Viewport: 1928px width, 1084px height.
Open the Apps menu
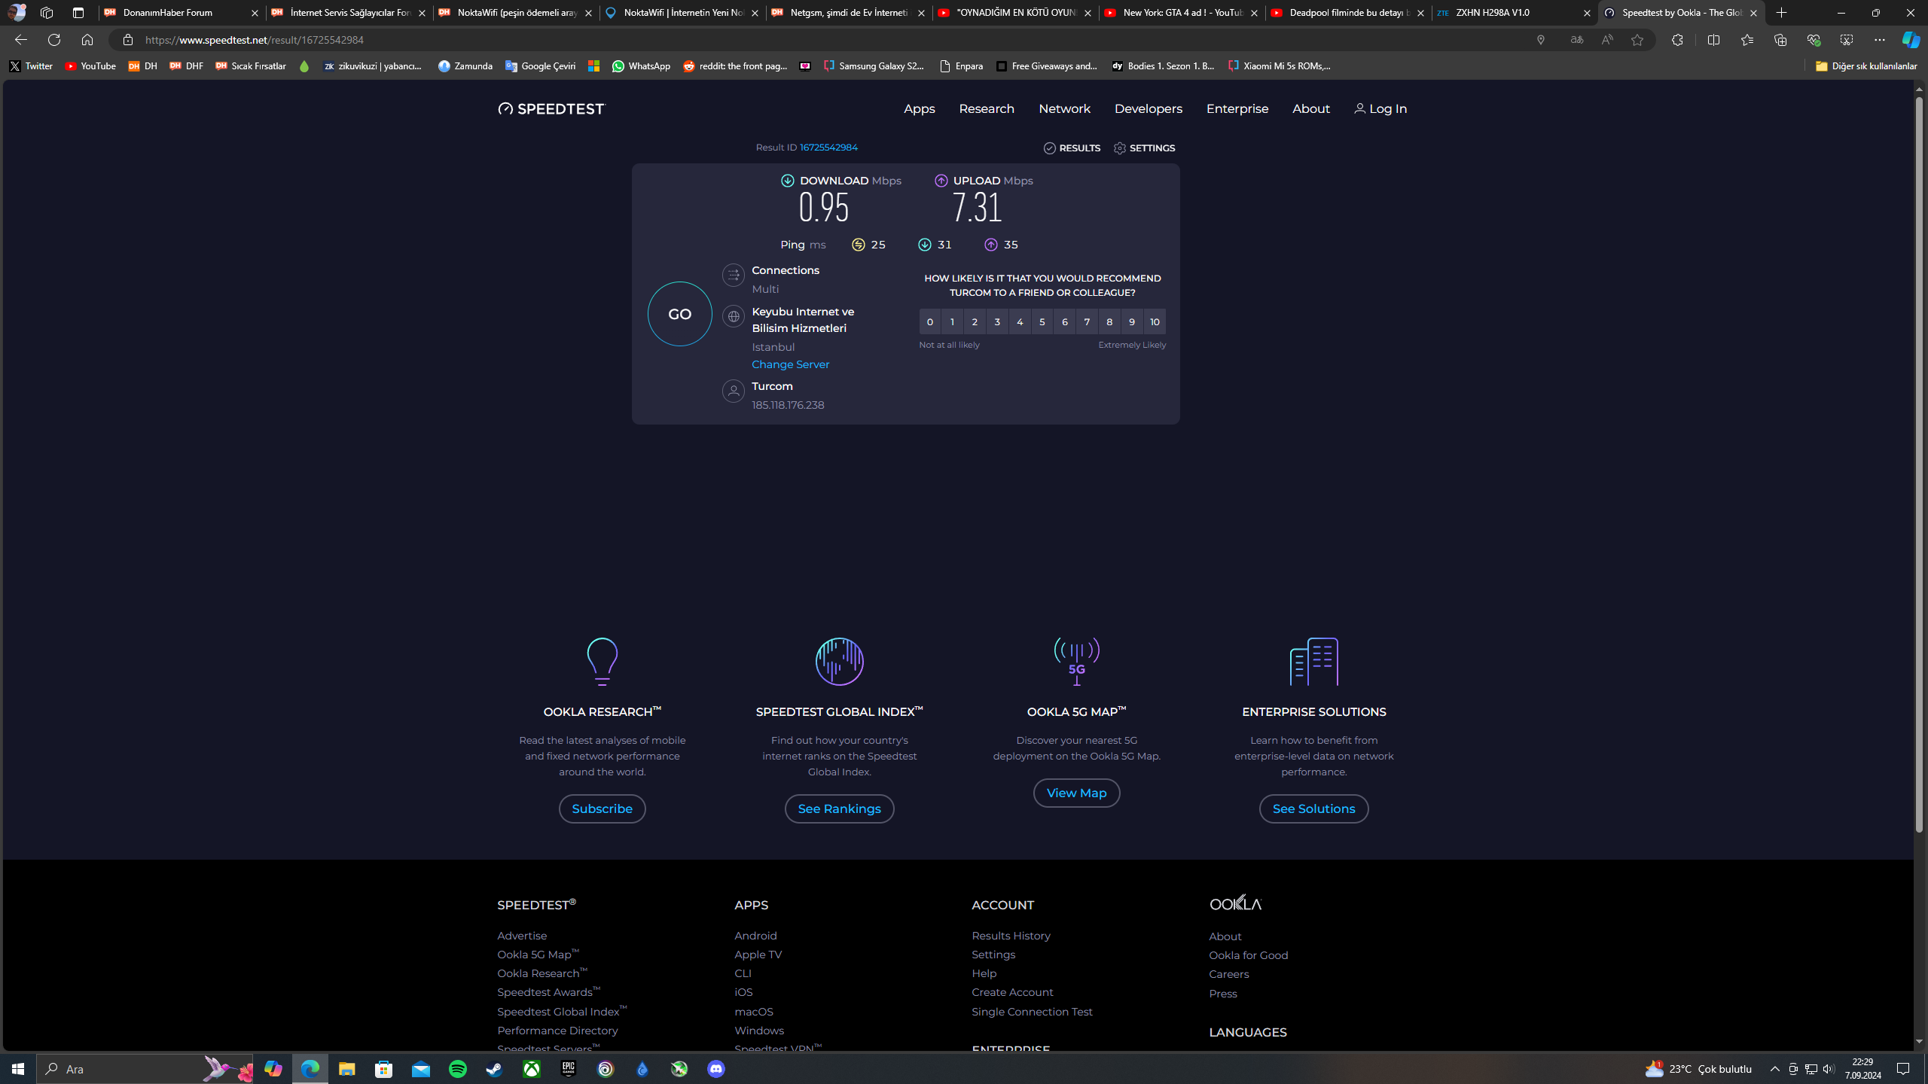click(919, 109)
